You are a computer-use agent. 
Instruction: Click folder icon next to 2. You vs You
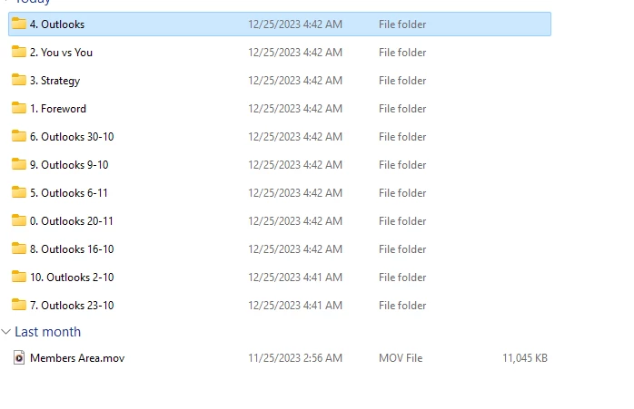point(19,52)
